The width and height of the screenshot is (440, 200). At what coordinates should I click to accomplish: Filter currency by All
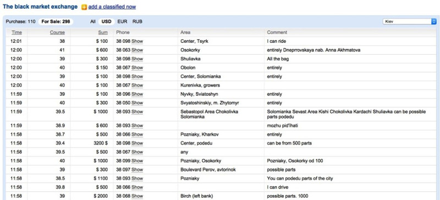(x=93, y=21)
